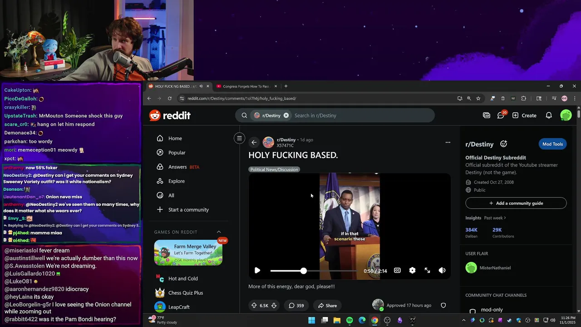581x327 pixels.
Task: Click the mod shield icon on post
Action: 443,305
